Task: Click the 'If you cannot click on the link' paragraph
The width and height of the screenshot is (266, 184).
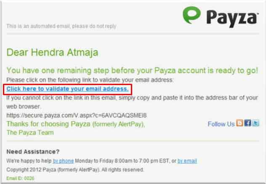Action: (x=132, y=102)
